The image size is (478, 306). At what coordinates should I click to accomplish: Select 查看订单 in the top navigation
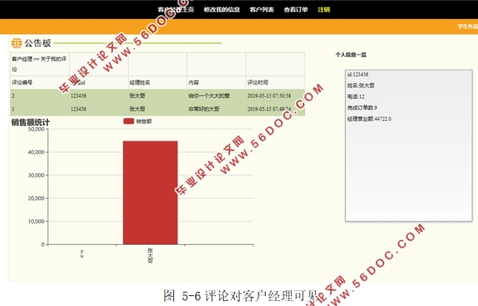click(x=295, y=9)
